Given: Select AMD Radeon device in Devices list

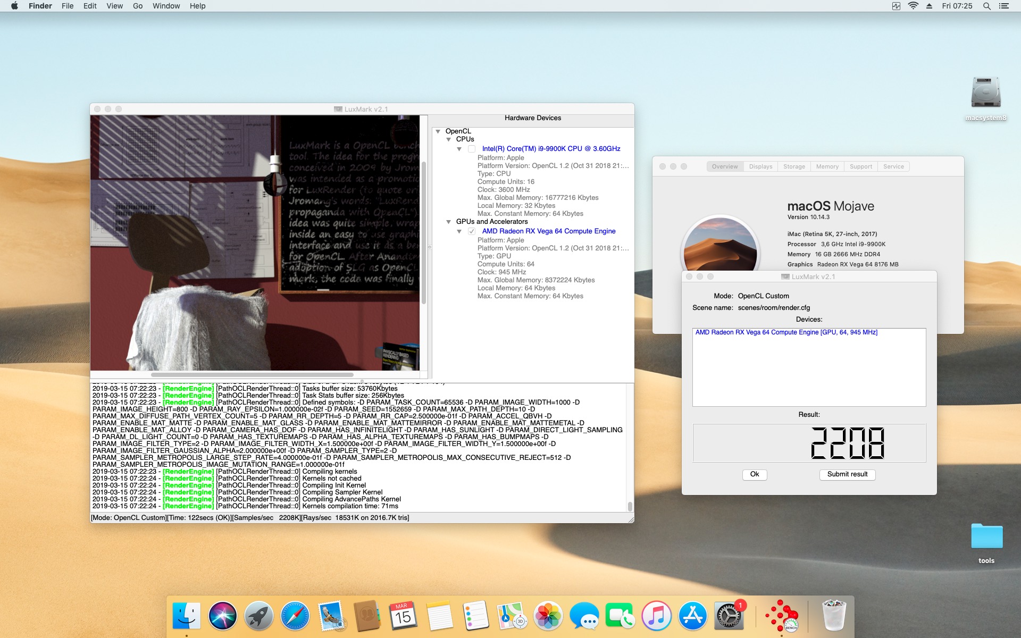Looking at the screenshot, I should coord(786,332).
